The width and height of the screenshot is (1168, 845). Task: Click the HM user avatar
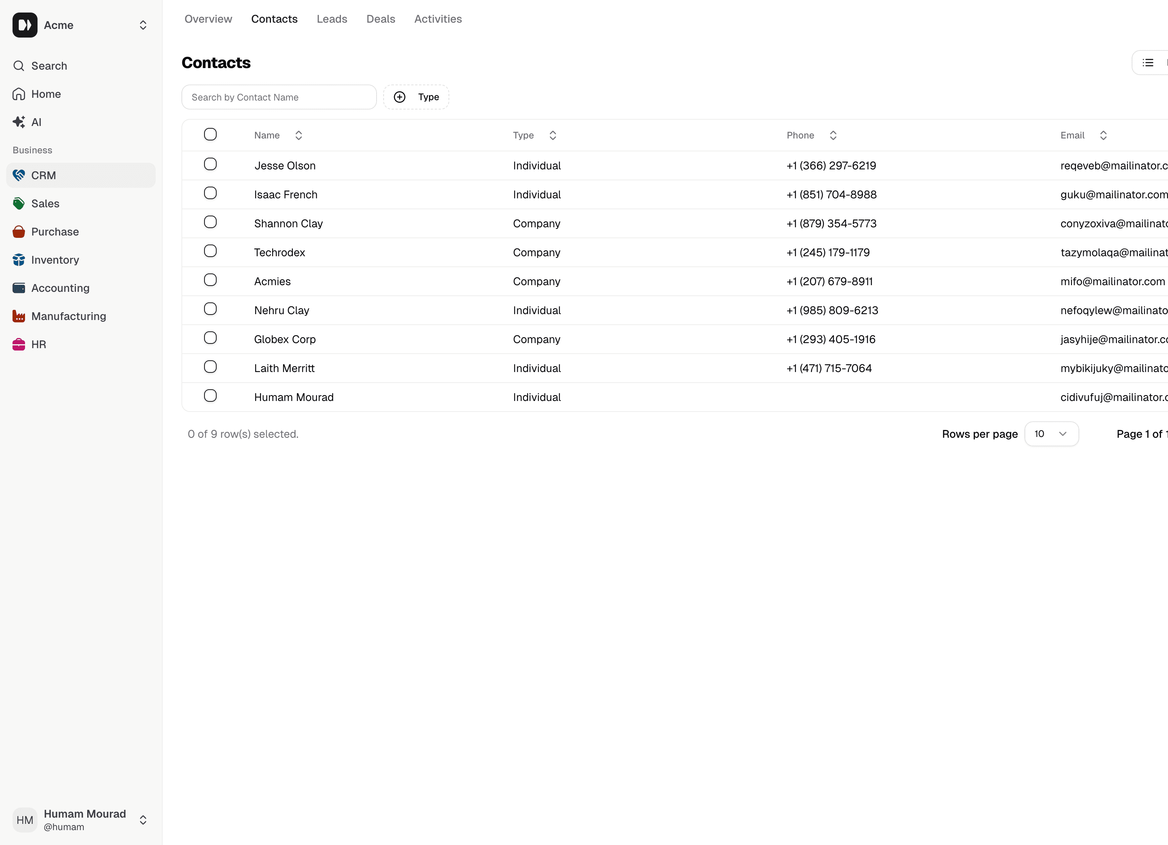25,820
